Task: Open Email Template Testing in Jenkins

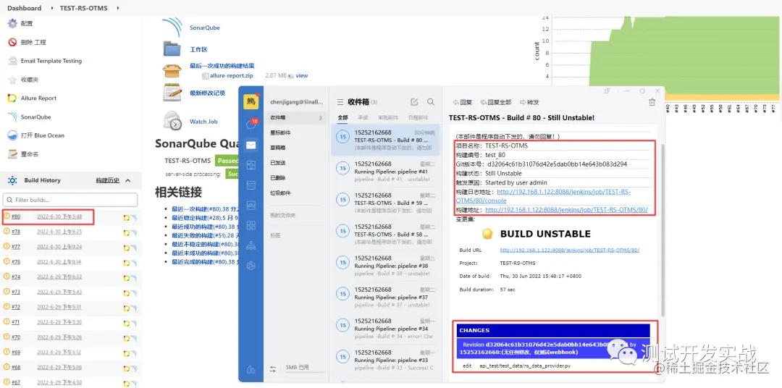Action: click(x=51, y=61)
